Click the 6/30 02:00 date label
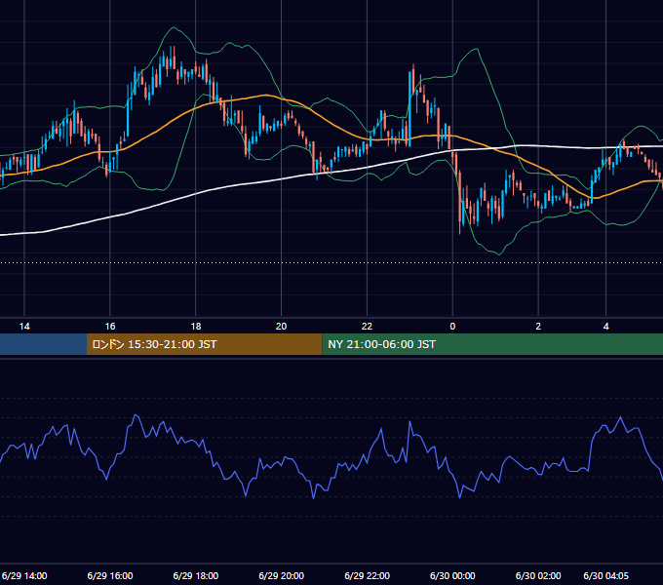The width and height of the screenshot is (663, 585). (538, 575)
